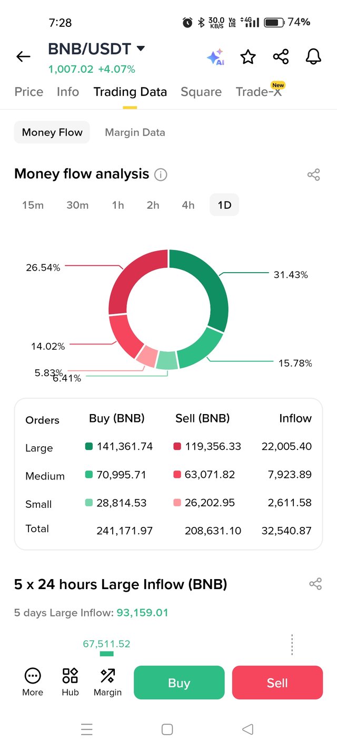Tap the alarm clock status icon

click(x=187, y=22)
